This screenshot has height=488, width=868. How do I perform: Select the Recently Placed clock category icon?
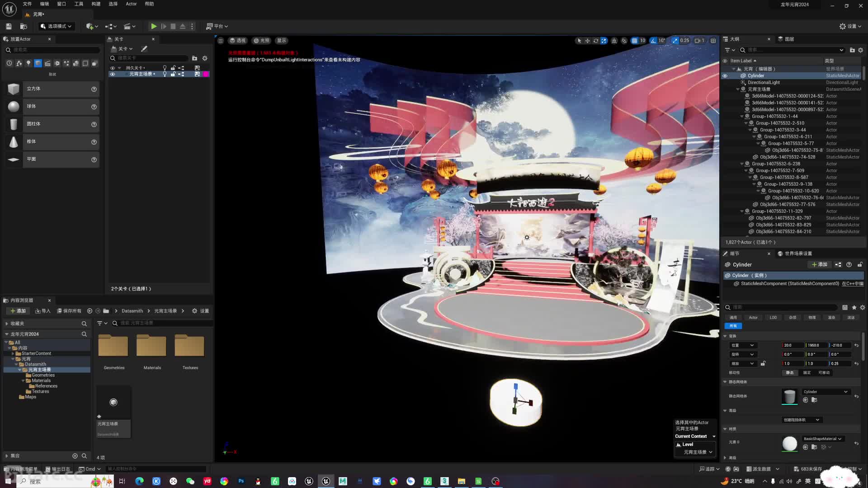tap(9, 64)
